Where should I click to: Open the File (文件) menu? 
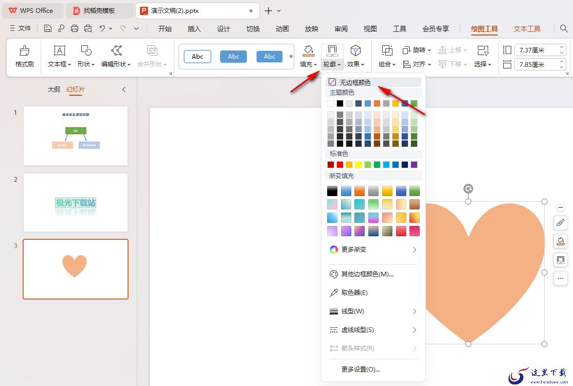(x=21, y=28)
